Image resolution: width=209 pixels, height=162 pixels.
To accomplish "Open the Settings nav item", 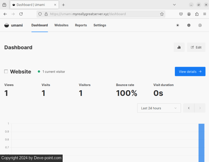I will (100, 25).
